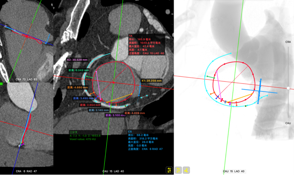Select the 3.495 mm distance label
Viewport: 294px width, 176px height.
[x=83, y=98]
